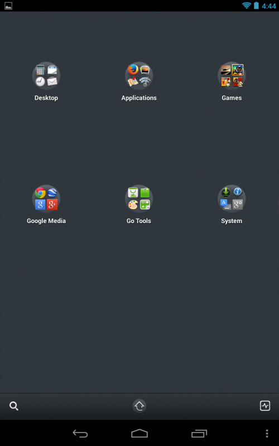Tap the 4:44 clock in status bar
The height and width of the screenshot is (446, 279).
coord(269,6)
